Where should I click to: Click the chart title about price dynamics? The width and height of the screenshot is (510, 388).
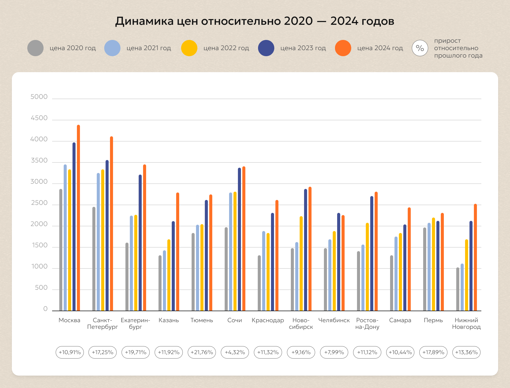[255, 21]
